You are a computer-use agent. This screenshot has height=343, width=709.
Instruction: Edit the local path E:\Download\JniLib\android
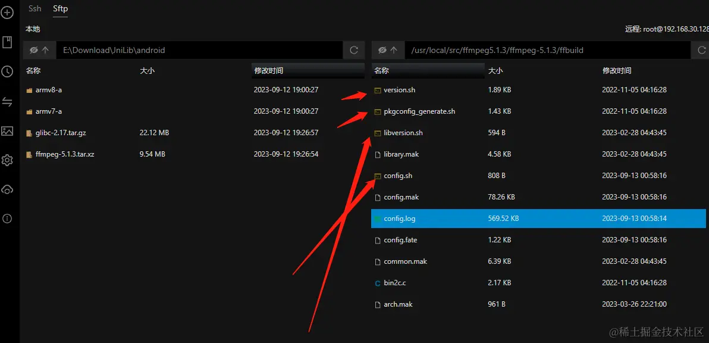[x=199, y=50]
